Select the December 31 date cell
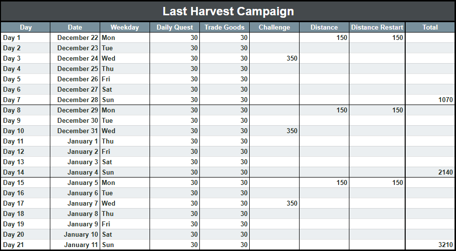Screen dimensions: 456x251 pos(77,131)
